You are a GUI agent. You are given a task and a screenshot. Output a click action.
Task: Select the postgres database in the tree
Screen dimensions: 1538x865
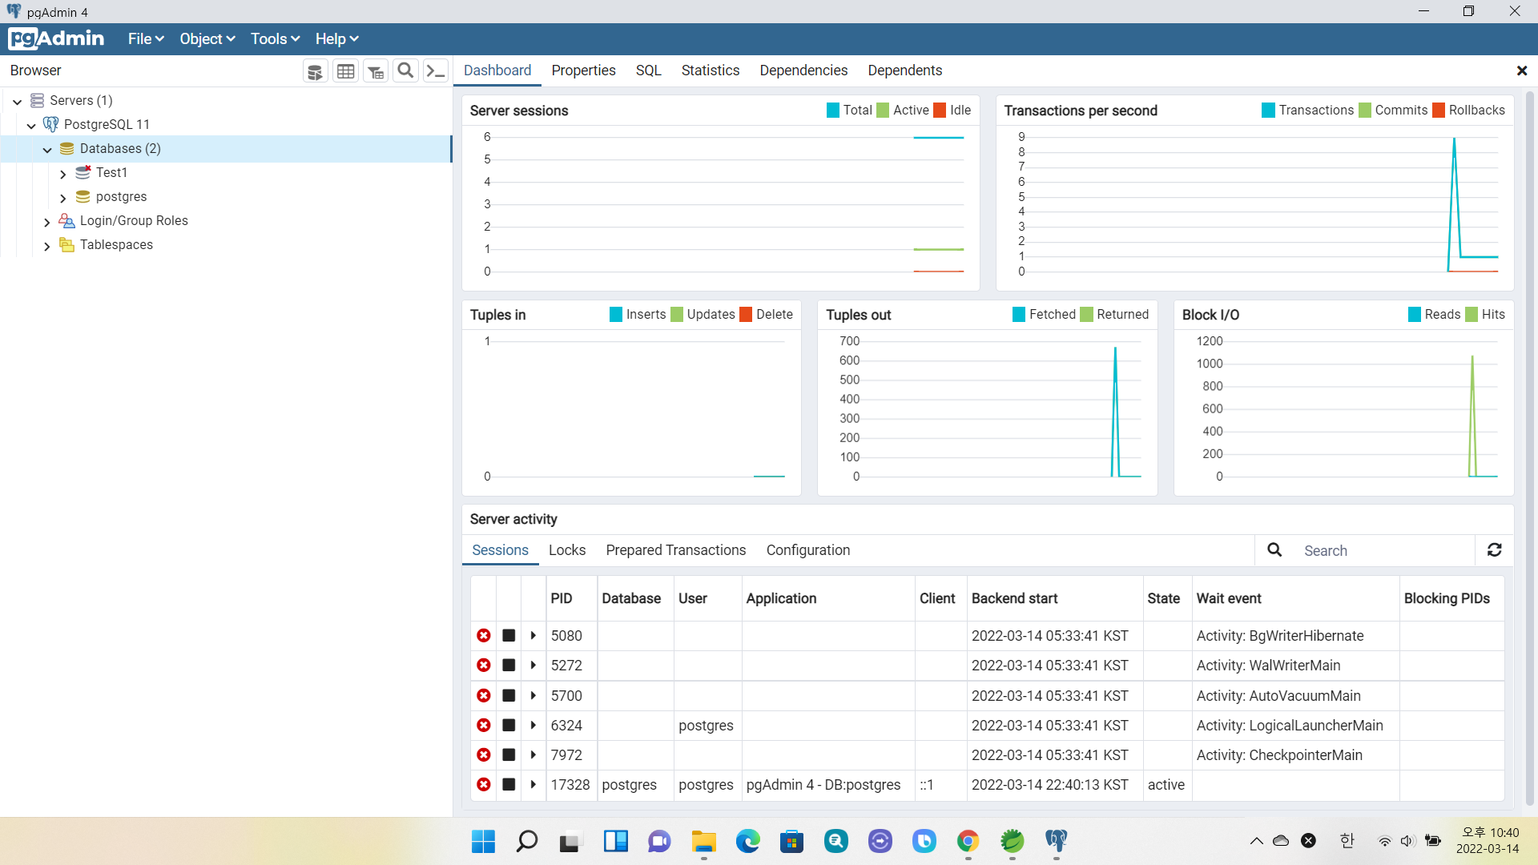coord(121,197)
